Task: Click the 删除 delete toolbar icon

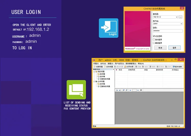Action: pyautogui.click(x=151, y=67)
